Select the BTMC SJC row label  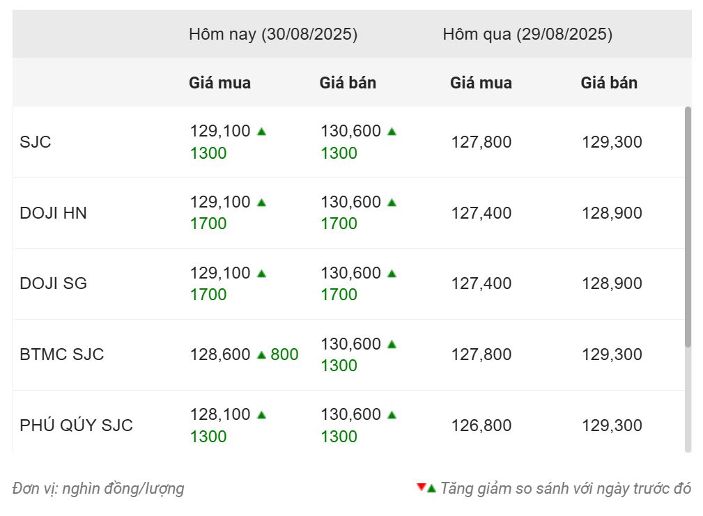62,354
